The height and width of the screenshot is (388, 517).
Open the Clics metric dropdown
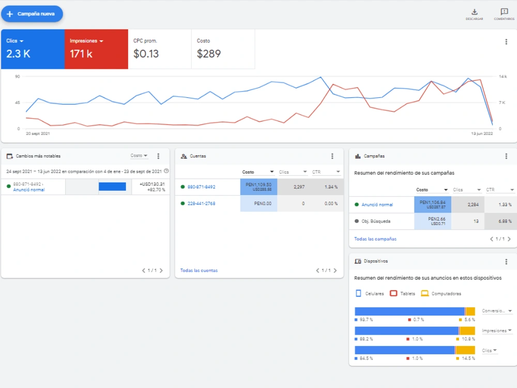(15, 41)
